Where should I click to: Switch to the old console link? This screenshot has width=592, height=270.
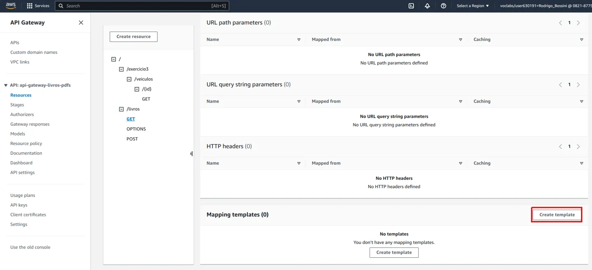coord(30,248)
